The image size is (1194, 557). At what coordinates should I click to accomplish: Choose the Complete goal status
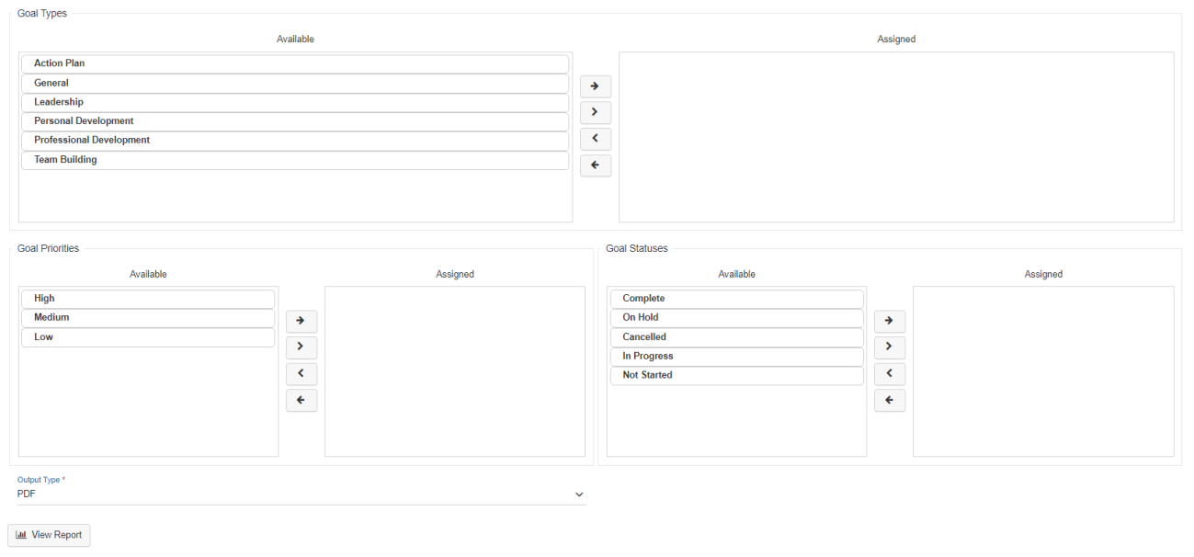pyautogui.click(x=736, y=299)
